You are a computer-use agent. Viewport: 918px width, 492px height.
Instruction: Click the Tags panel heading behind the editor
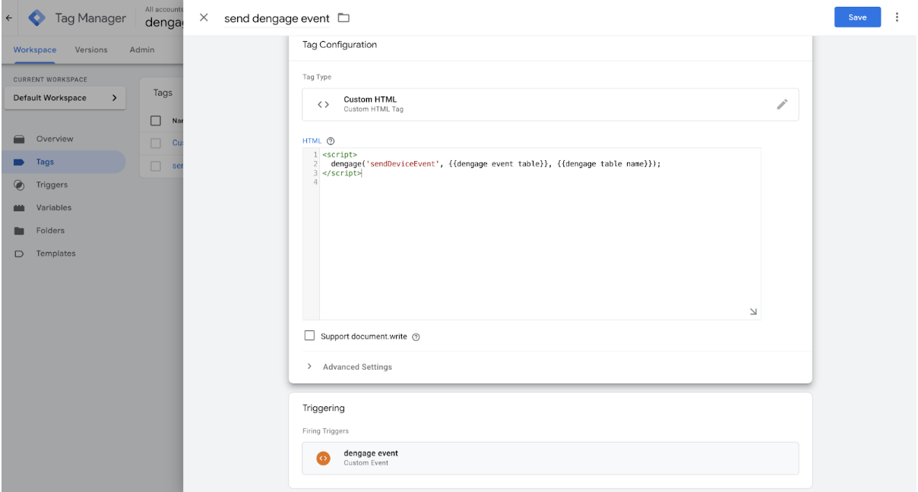(163, 93)
